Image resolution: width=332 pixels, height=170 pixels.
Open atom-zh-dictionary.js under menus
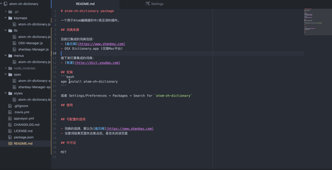point(34,62)
